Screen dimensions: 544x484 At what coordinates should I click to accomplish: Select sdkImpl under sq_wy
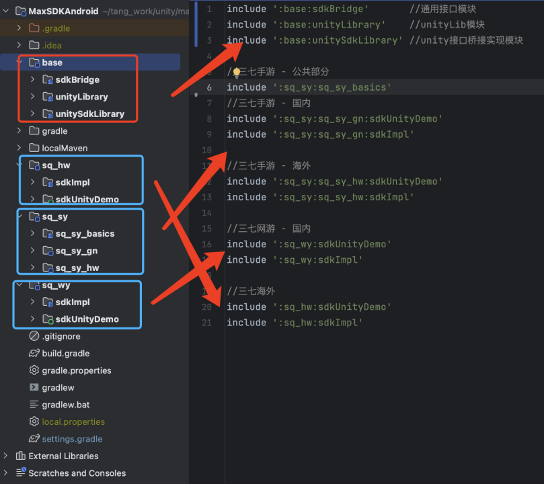click(73, 302)
